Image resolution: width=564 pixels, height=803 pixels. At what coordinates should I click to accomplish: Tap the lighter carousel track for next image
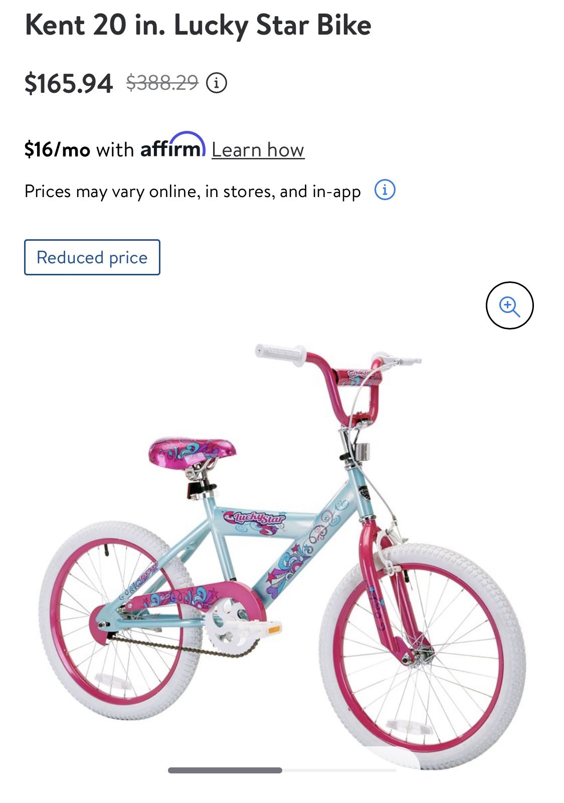339,770
